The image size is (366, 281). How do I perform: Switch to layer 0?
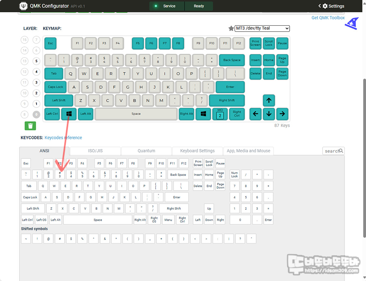(36, 114)
